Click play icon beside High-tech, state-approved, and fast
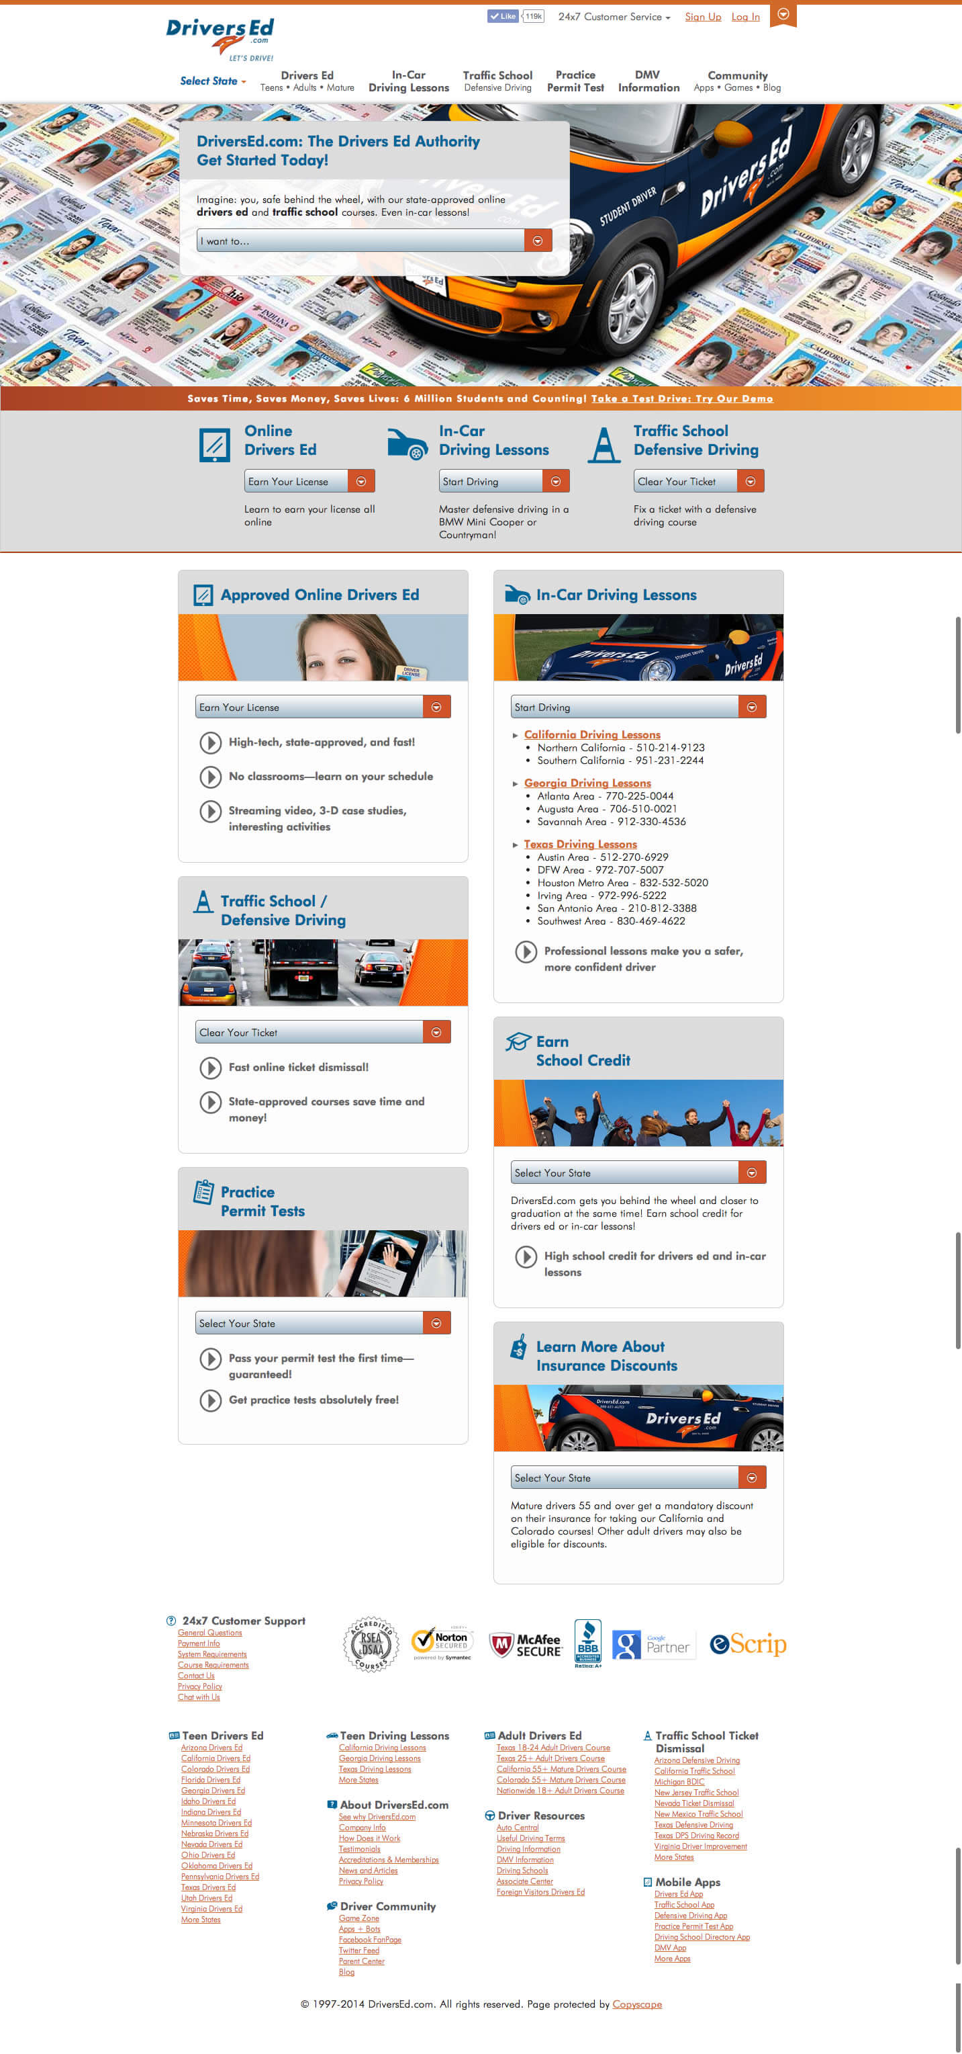The height and width of the screenshot is (2054, 962). pyautogui.click(x=210, y=742)
